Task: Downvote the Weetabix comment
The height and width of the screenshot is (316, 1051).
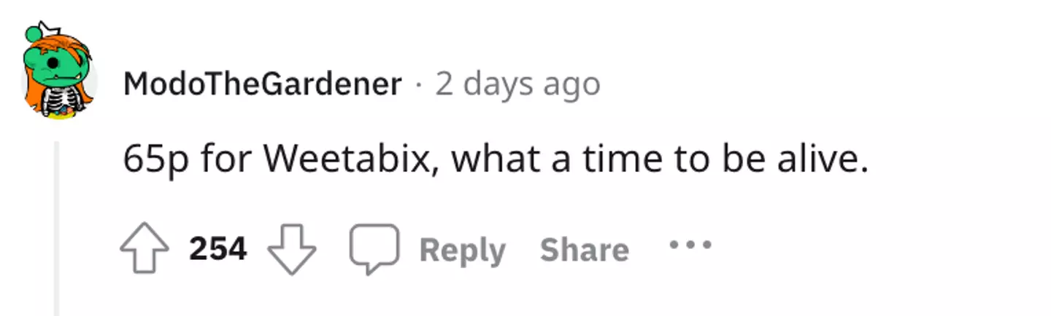Action: (292, 250)
